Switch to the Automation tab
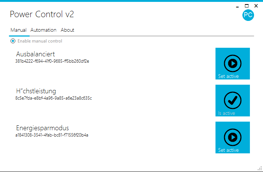Viewport: 263px width, 172px height. pos(43,30)
